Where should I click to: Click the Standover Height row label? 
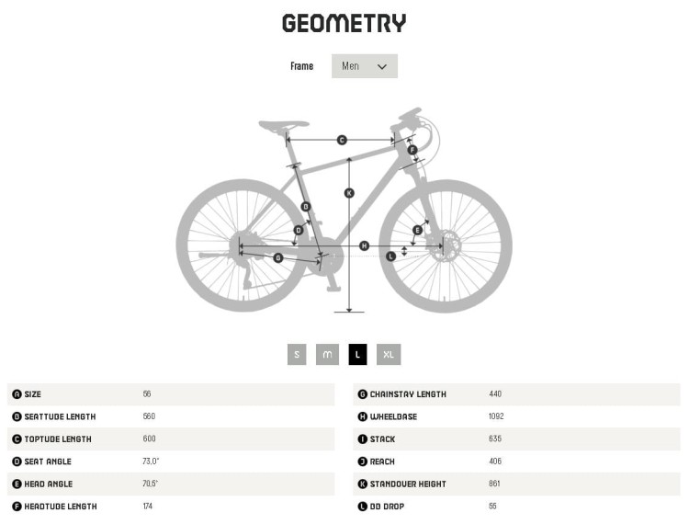(409, 484)
